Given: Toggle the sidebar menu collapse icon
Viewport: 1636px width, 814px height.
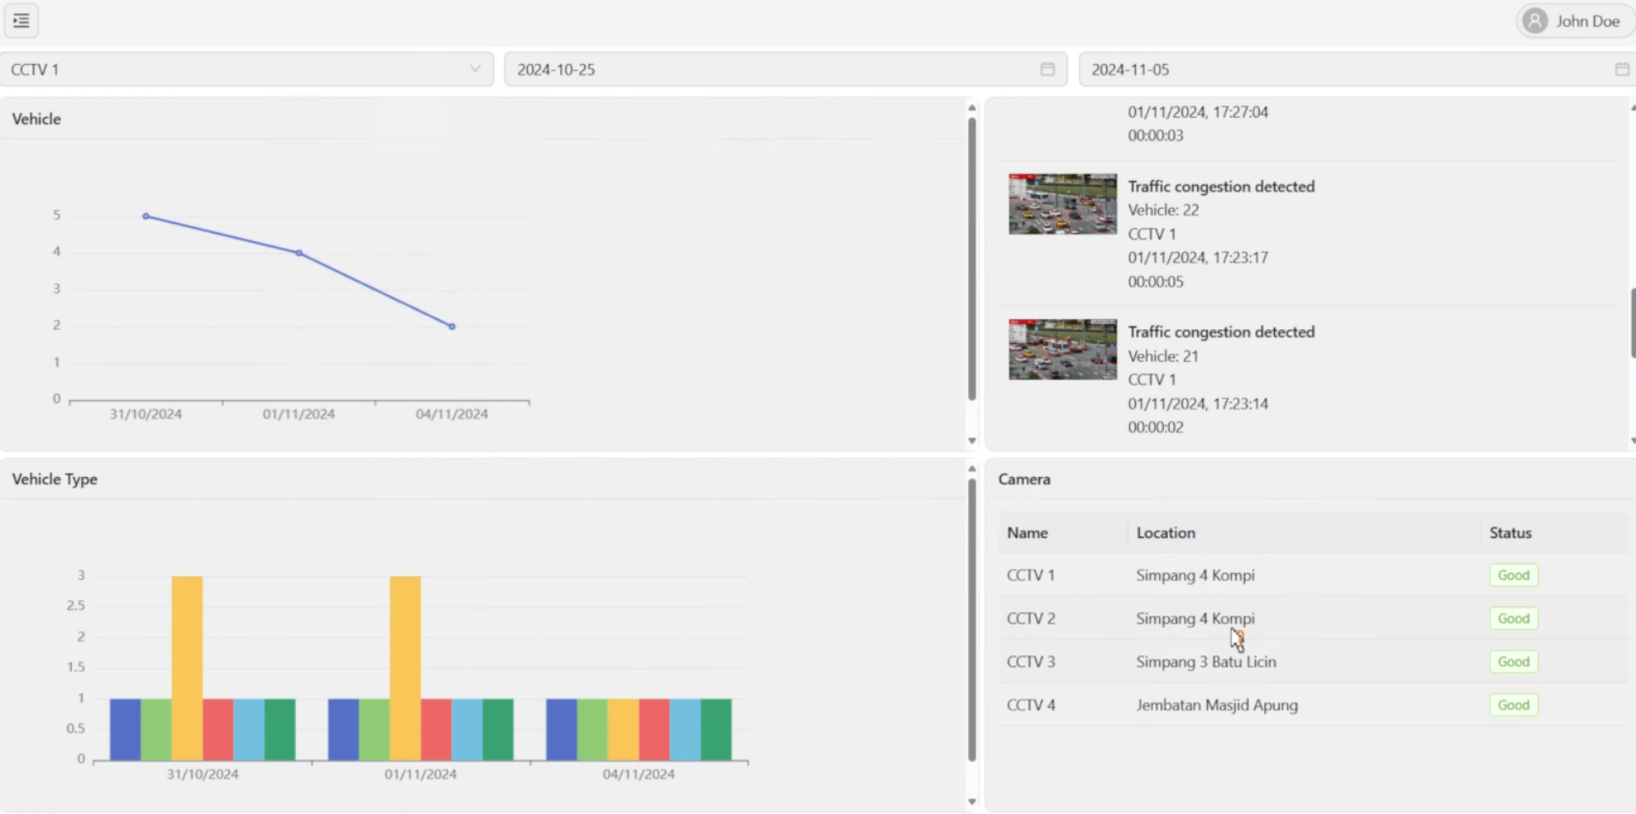Looking at the screenshot, I should 21,21.
